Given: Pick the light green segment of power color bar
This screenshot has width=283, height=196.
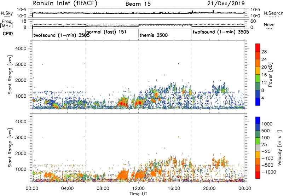Looking at the screenshot, I should point(258,79).
